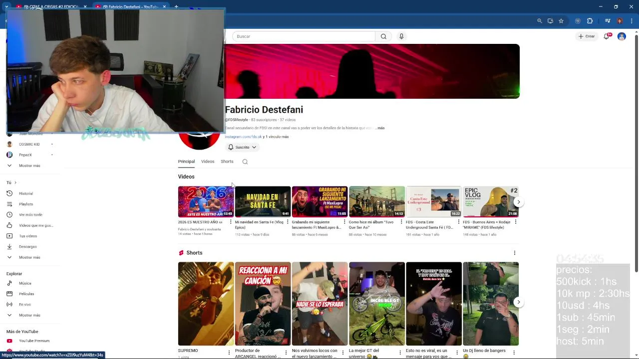Close the Fabricio Destefani browser tab
The height and width of the screenshot is (359, 639).
tap(164, 7)
